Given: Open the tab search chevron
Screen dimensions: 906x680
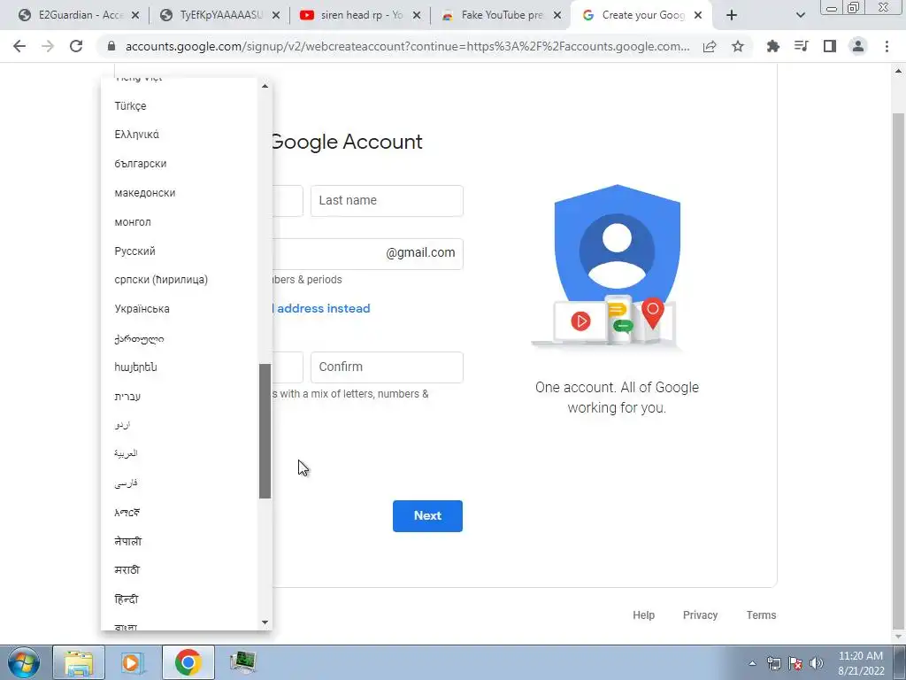Looking at the screenshot, I should pyautogui.click(x=800, y=16).
